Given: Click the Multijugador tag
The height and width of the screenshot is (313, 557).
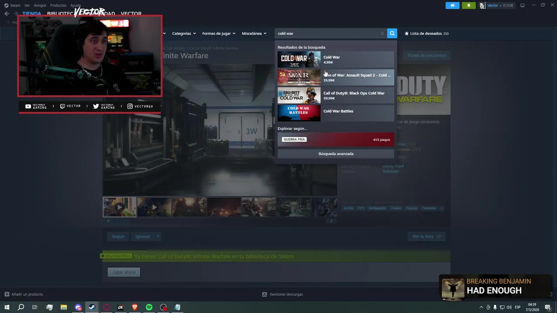Looking at the screenshot, I should tap(377, 208).
